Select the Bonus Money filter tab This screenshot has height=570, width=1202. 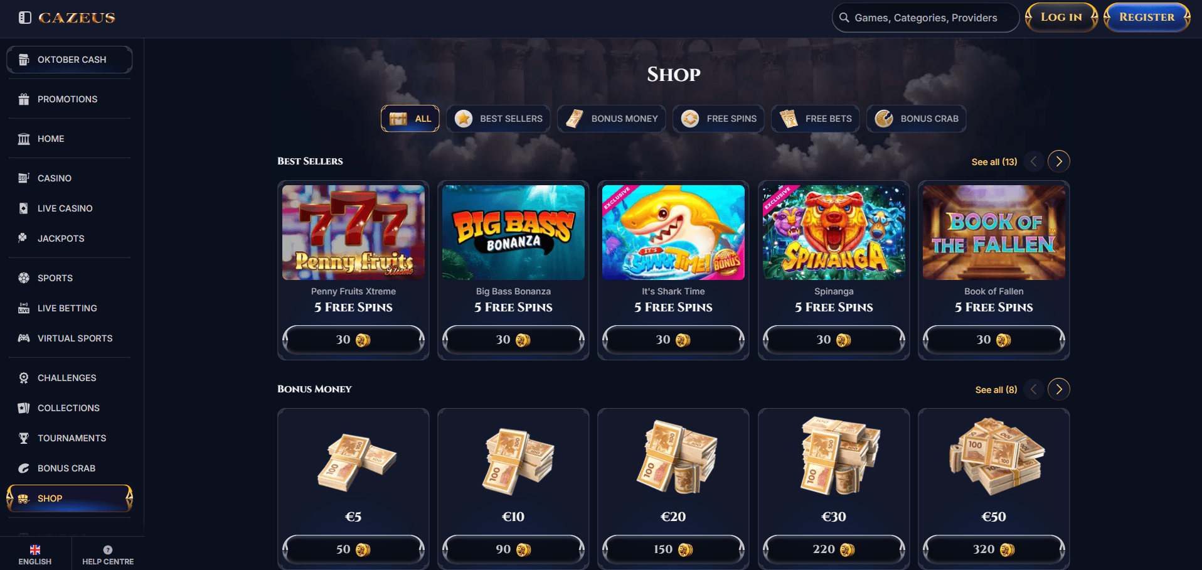612,119
